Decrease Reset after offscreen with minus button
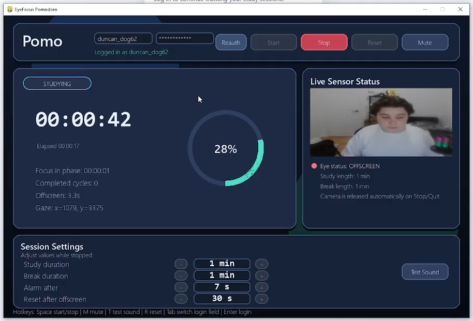The image size is (473, 321). (181, 299)
